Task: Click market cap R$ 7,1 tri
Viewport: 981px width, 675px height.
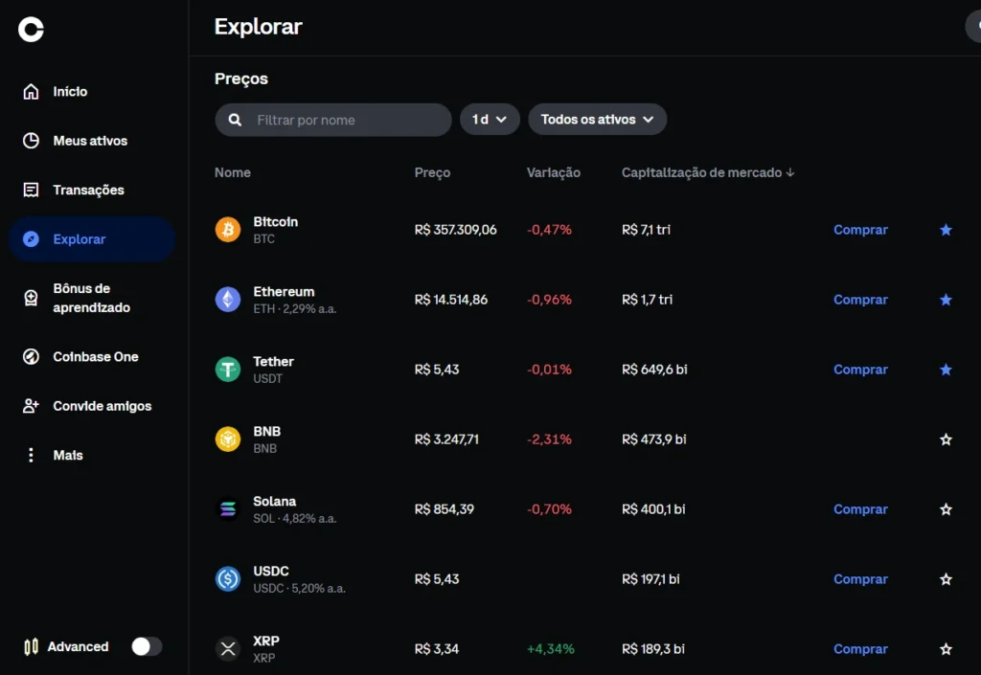Action: click(647, 230)
